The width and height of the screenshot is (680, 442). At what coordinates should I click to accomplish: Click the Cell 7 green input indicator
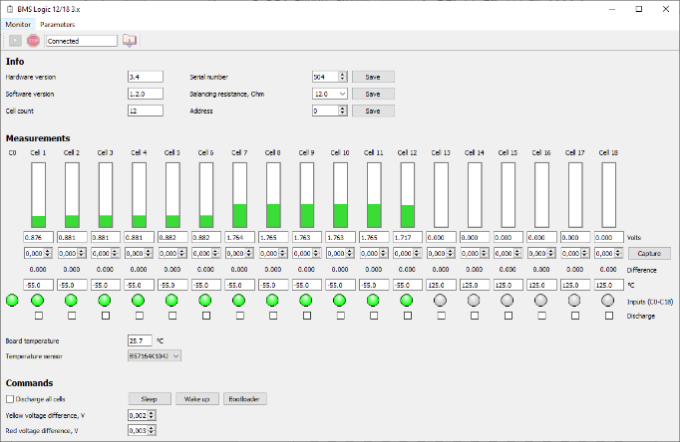[238, 300]
